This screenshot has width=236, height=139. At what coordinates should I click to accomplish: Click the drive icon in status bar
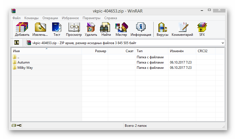coord(14,126)
